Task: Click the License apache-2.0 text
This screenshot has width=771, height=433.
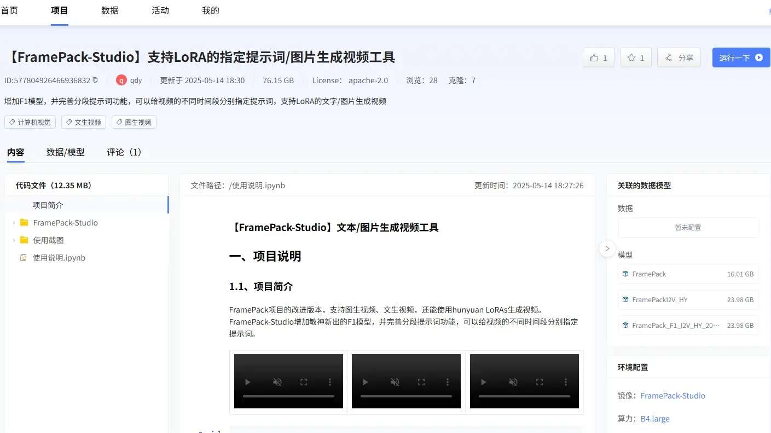Action: (x=350, y=80)
